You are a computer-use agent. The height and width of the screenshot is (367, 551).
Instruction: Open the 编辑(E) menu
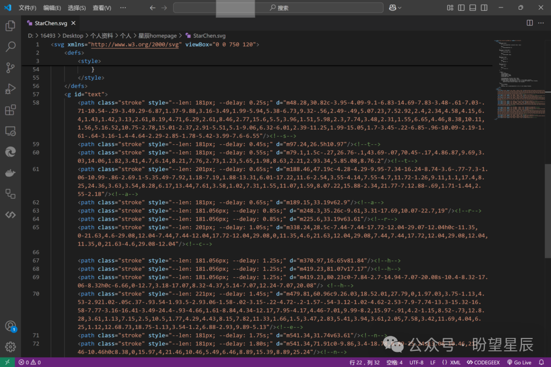tap(52, 8)
